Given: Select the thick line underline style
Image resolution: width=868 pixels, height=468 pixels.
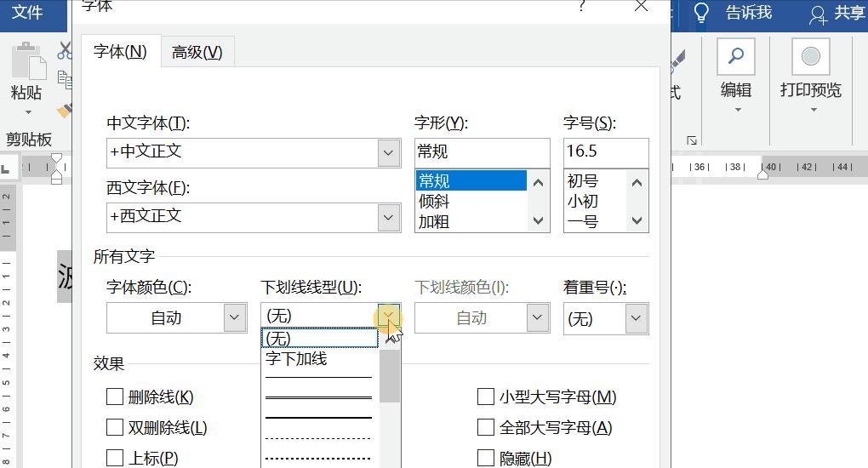Looking at the screenshot, I should [319, 418].
